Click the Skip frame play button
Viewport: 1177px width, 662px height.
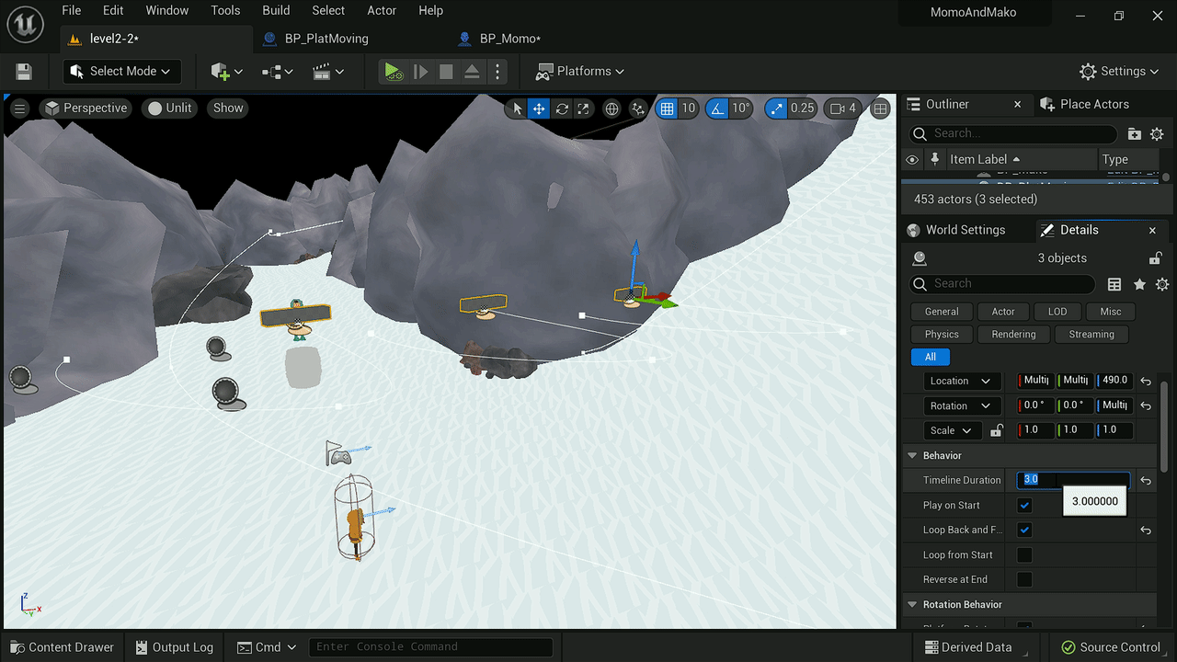tap(420, 72)
